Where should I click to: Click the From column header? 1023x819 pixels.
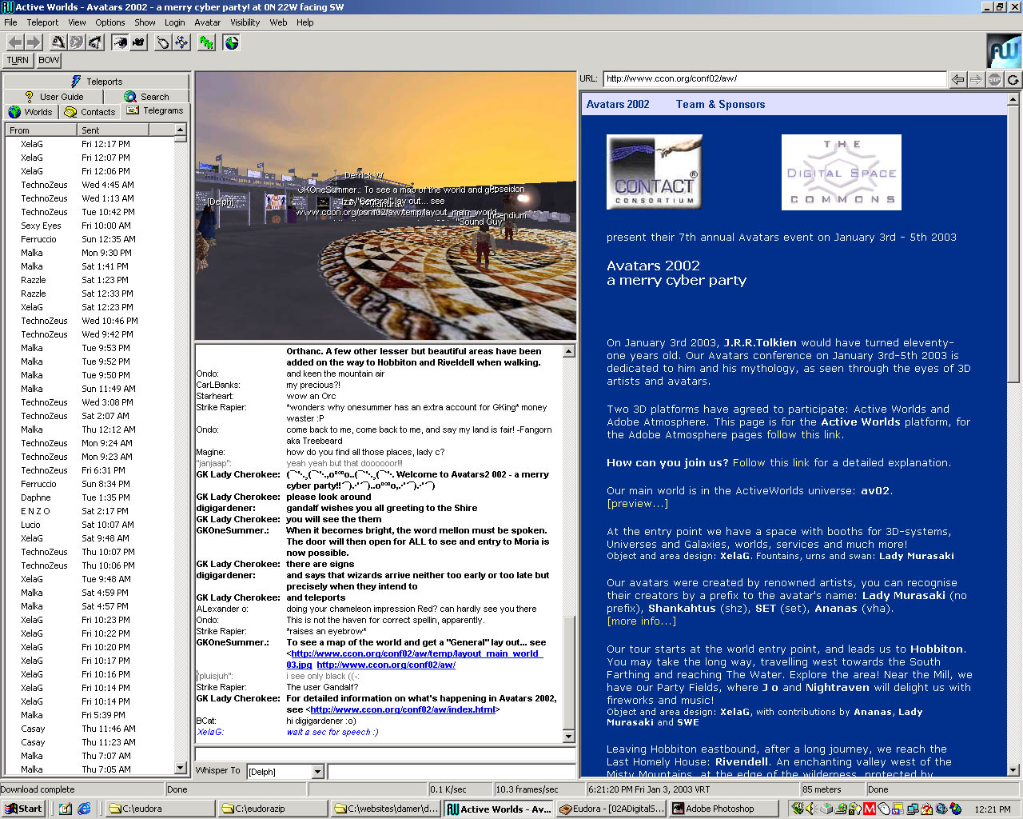coord(42,130)
